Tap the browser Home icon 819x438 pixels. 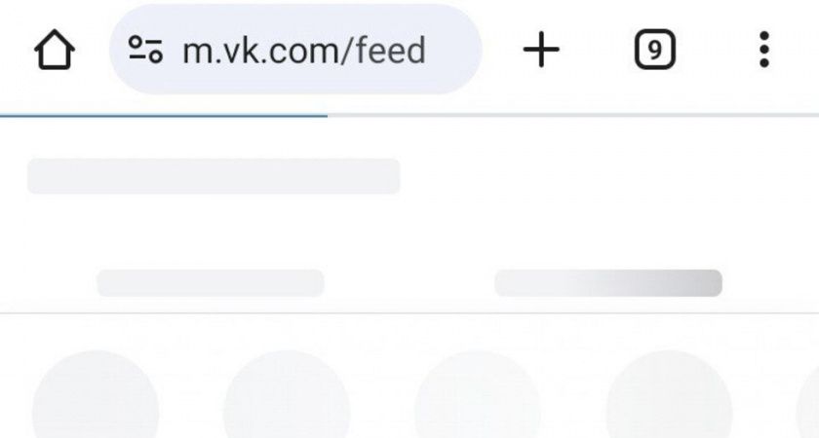click(55, 50)
